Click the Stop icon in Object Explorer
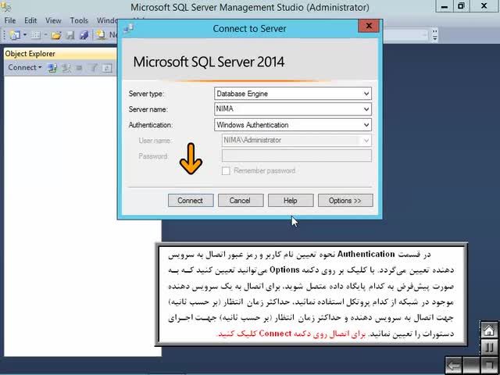 pos(79,68)
